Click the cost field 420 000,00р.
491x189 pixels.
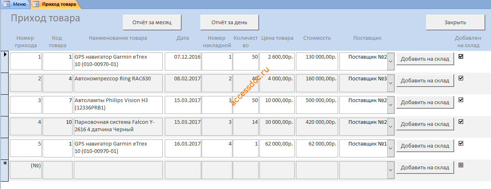pos(317,127)
